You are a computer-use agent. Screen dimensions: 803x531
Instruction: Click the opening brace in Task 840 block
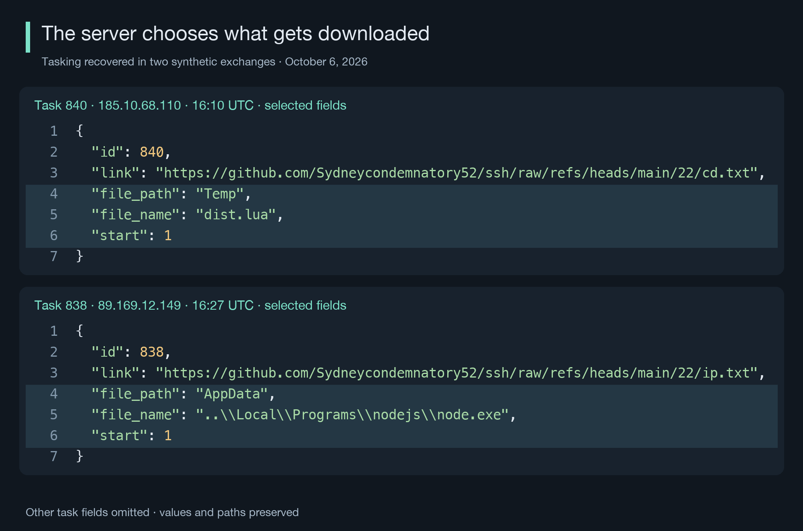click(79, 131)
